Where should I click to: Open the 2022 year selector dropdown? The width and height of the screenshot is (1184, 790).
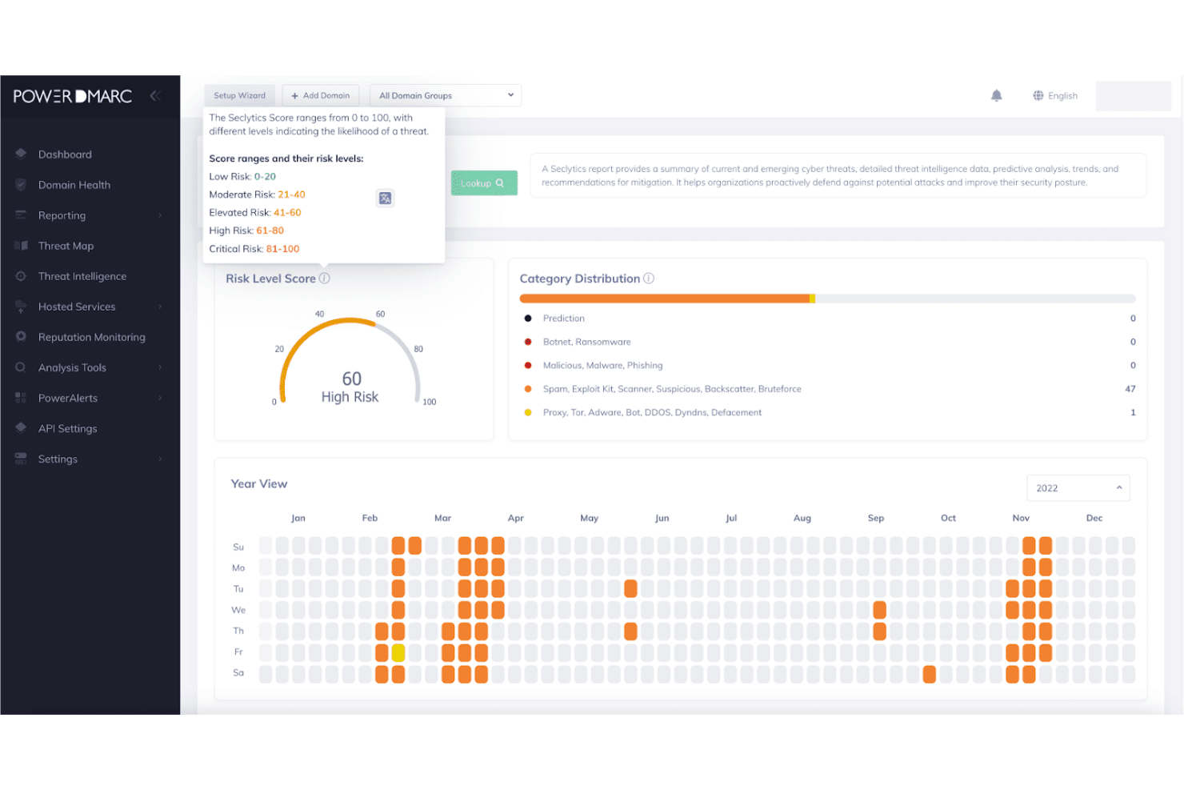coord(1078,487)
